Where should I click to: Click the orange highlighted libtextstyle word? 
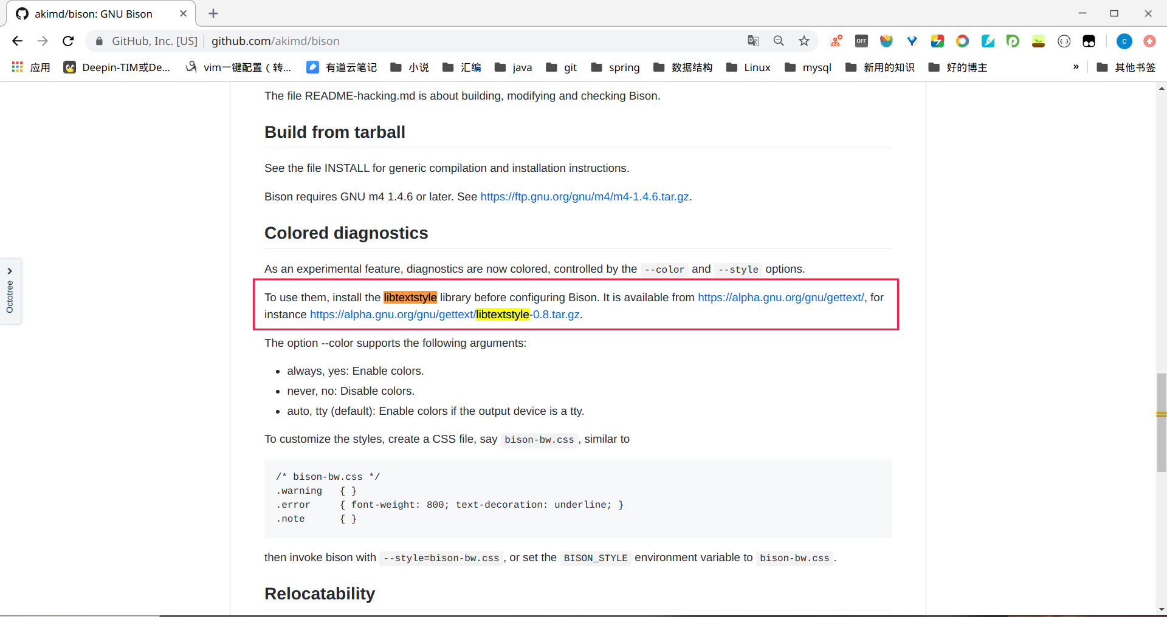[410, 298]
